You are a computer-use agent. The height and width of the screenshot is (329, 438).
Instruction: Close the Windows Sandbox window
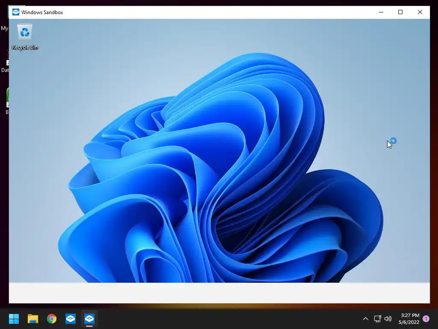(420, 12)
